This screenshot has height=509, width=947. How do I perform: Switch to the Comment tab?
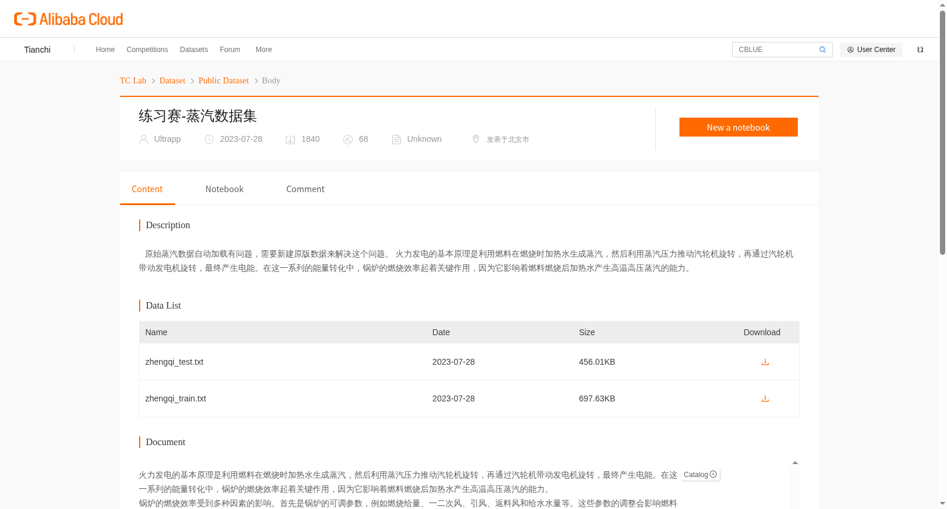coord(305,189)
